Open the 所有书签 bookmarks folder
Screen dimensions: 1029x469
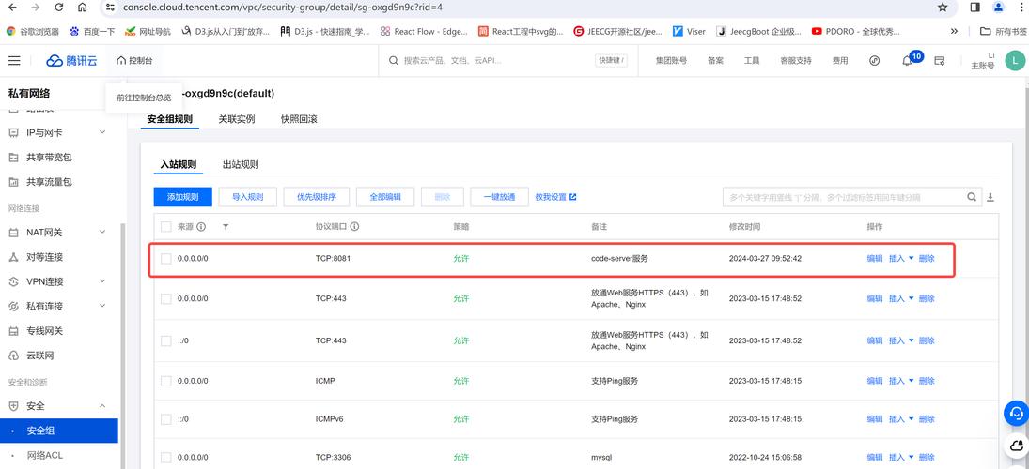pyautogui.click(x=1002, y=31)
